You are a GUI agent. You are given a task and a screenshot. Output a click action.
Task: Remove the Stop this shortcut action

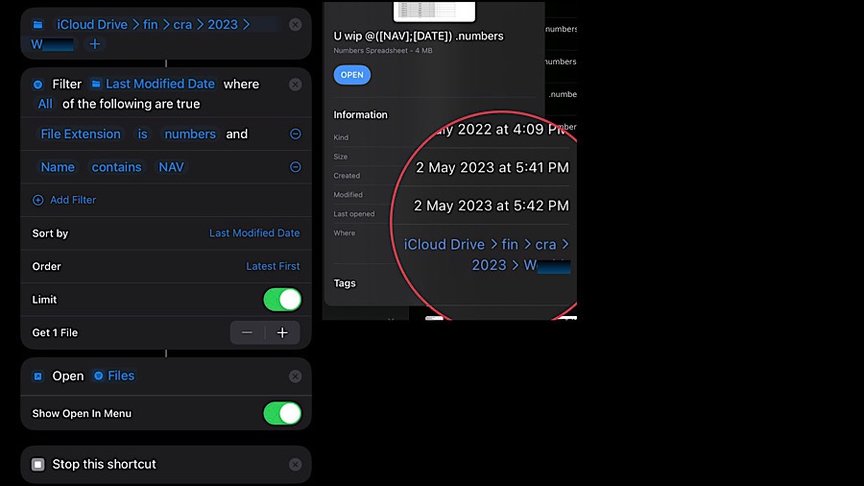coord(296,465)
